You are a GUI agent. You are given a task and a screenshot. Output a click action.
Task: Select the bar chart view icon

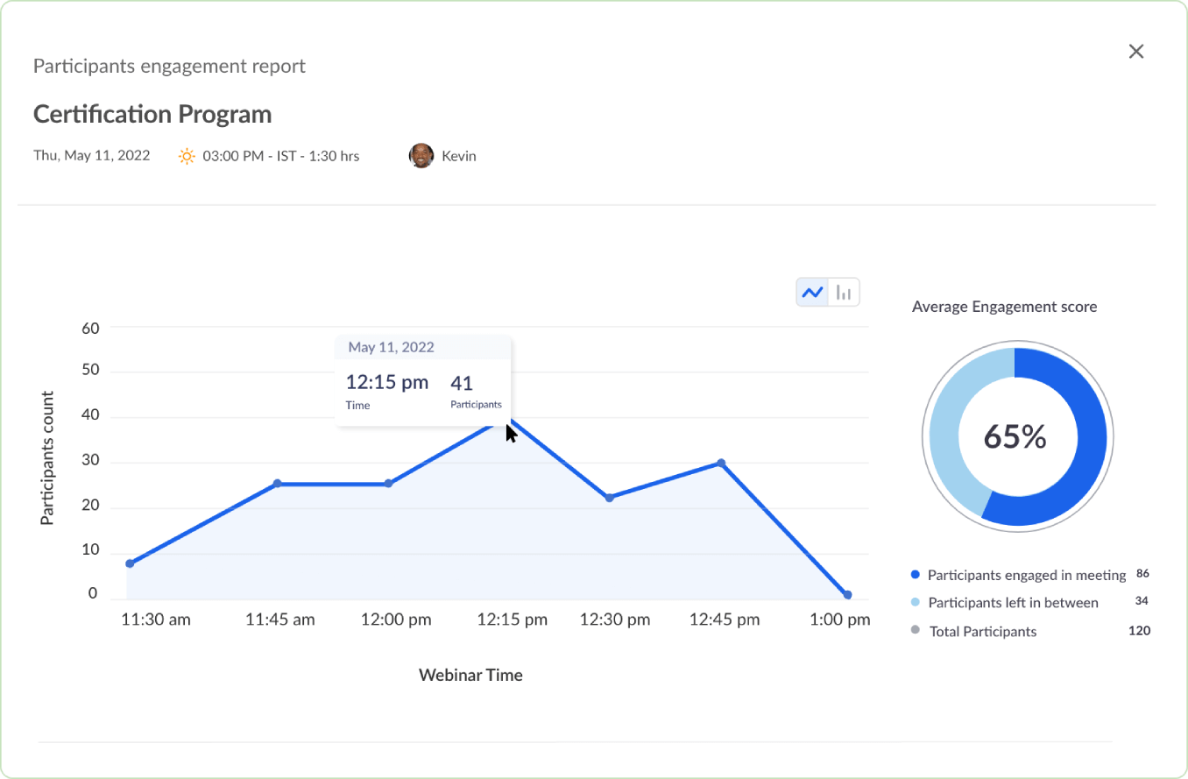coord(842,292)
